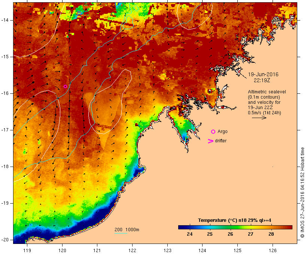Screen dimensions: 307x254
Task: Click the Argo legend circle symbol
Action: pos(213,132)
